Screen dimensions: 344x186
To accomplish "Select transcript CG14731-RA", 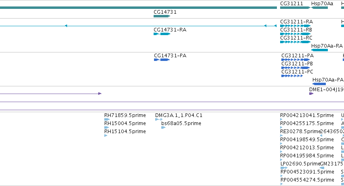I will [162, 34].
